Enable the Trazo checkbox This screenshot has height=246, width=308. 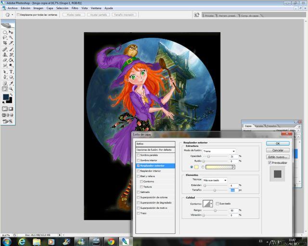(138, 213)
